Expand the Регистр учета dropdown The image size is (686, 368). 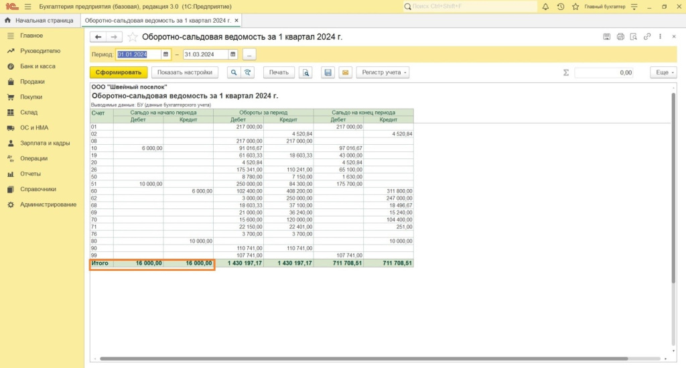[x=383, y=72]
